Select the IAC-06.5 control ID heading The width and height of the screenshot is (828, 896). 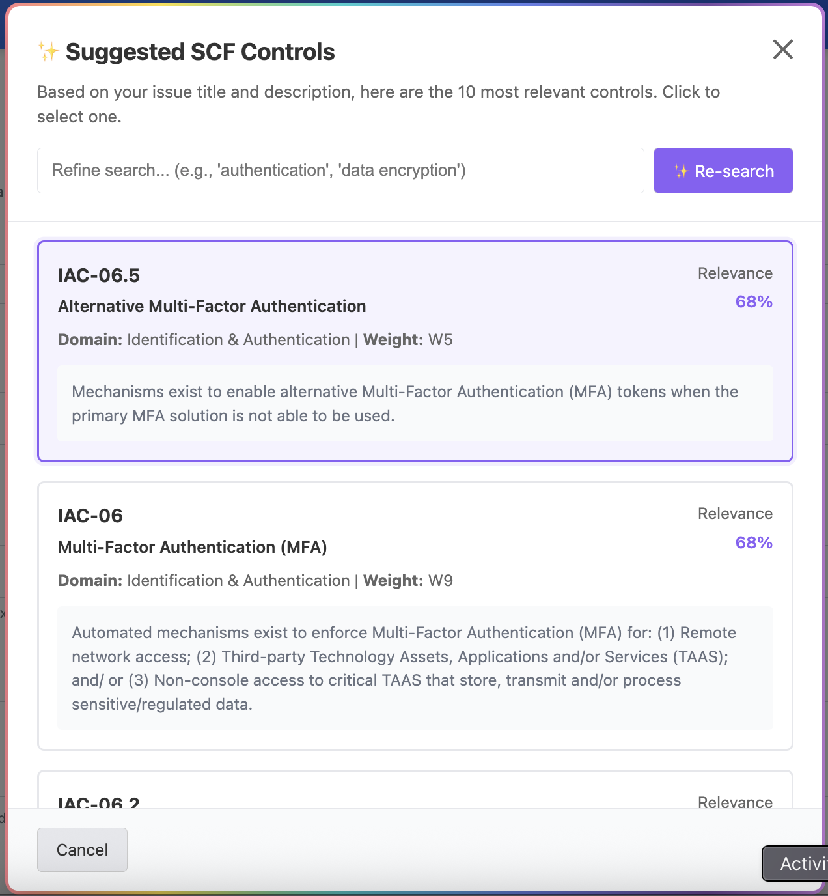coord(99,275)
